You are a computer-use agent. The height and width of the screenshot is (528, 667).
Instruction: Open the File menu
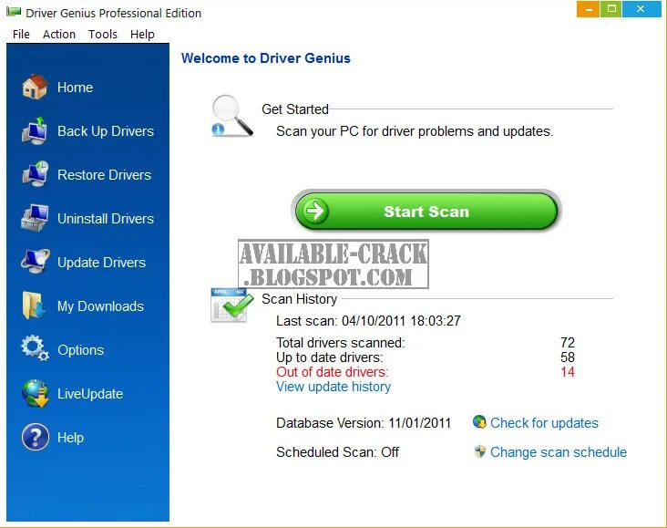(21, 34)
